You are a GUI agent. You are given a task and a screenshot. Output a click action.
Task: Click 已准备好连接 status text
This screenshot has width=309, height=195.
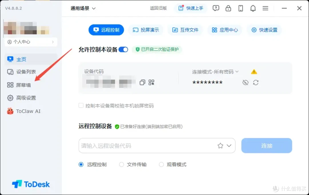(x=151, y=126)
